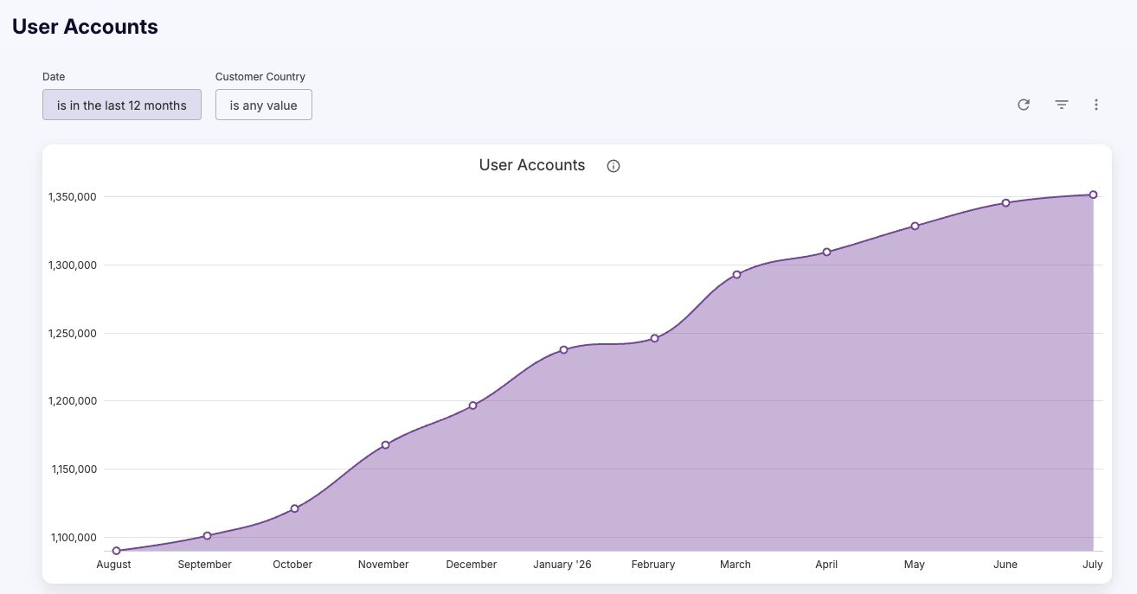Select the November data point
This screenshot has height=594, width=1137.
click(x=386, y=444)
